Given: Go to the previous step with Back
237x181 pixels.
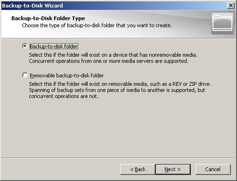Looking at the screenshot, I should click(x=138, y=169).
